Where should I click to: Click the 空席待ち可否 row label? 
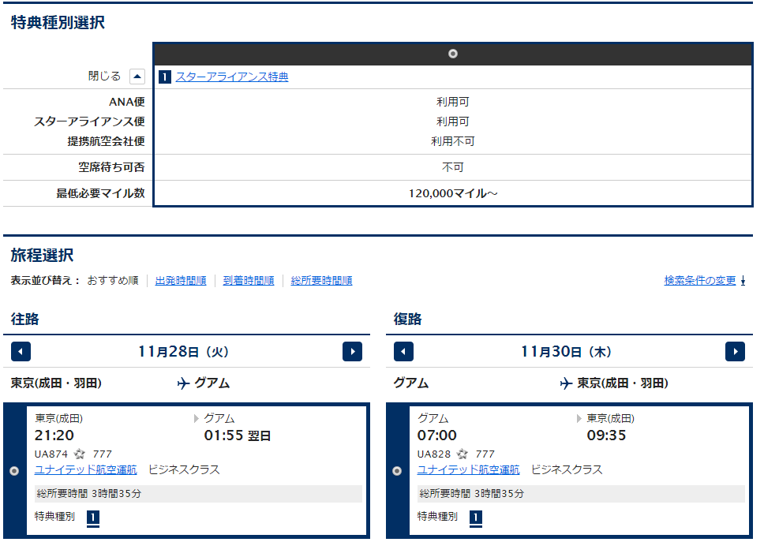(x=111, y=167)
